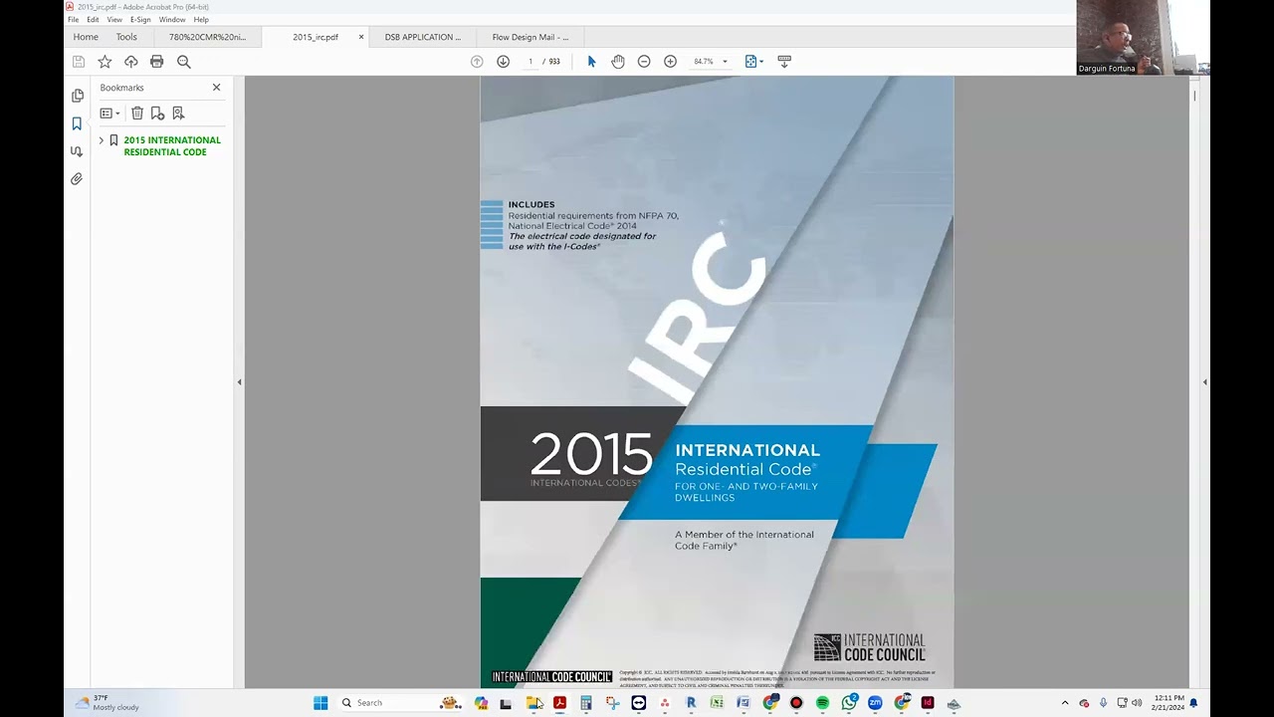Screen dimensions: 1274x717
Task: Zoom in with the plus icon
Action: coord(670,62)
